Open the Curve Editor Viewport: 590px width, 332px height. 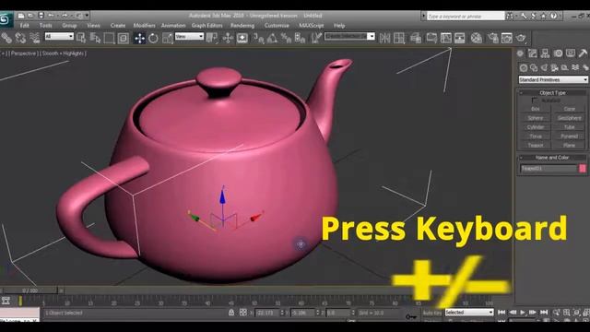coord(446,38)
